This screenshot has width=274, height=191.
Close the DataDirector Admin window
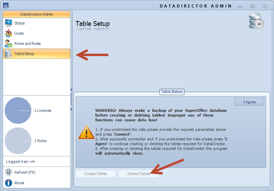265,6
